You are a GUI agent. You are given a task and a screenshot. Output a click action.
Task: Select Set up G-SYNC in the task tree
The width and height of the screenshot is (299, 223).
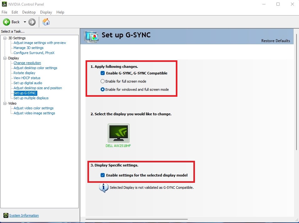[25, 93]
